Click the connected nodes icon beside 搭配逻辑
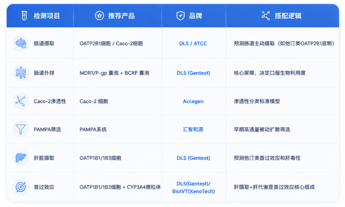345x207 pixels. pyautogui.click(x=266, y=16)
